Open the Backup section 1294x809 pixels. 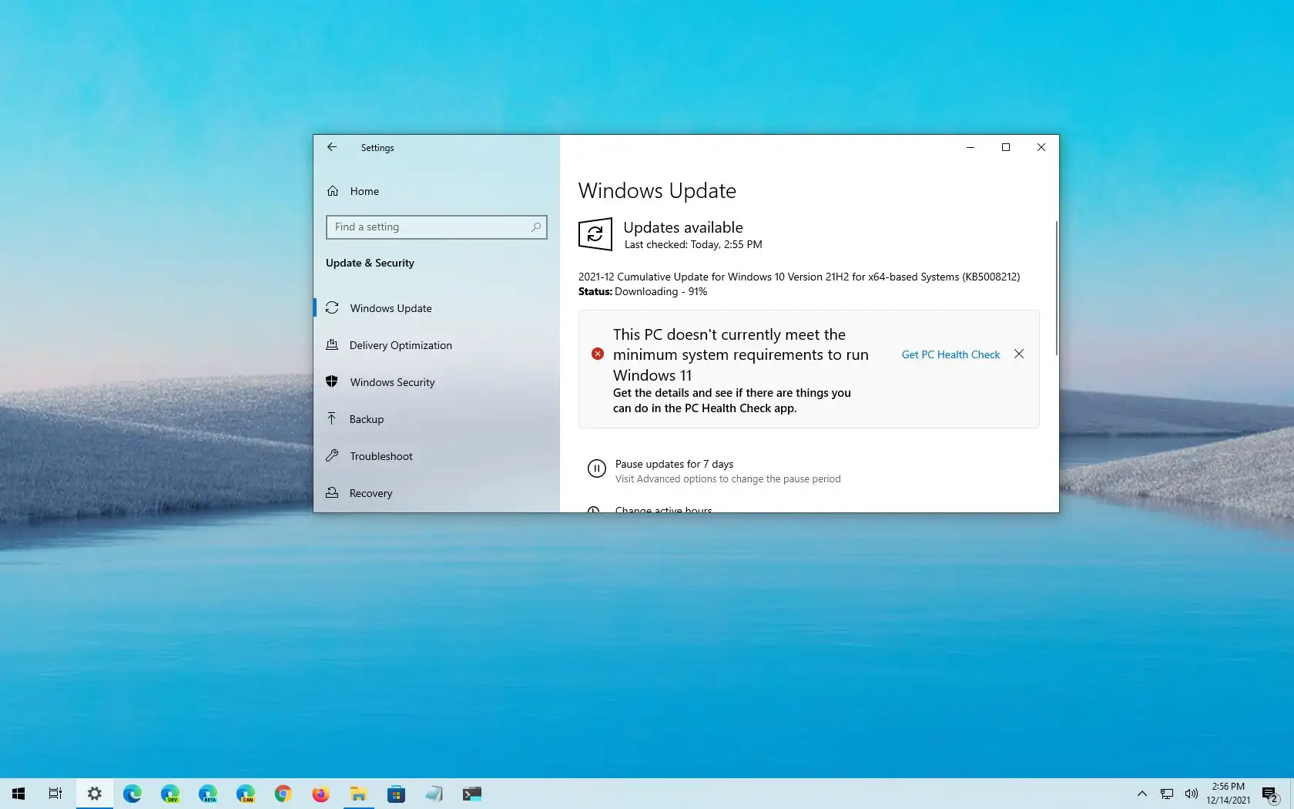(366, 419)
